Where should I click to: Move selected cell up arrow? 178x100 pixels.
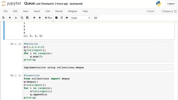tap(34, 18)
